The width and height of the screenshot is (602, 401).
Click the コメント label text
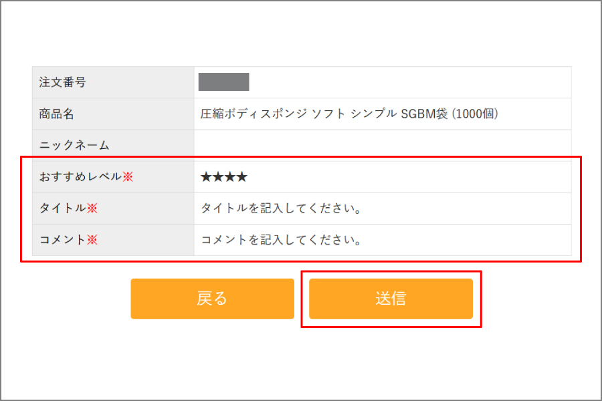coord(63,239)
